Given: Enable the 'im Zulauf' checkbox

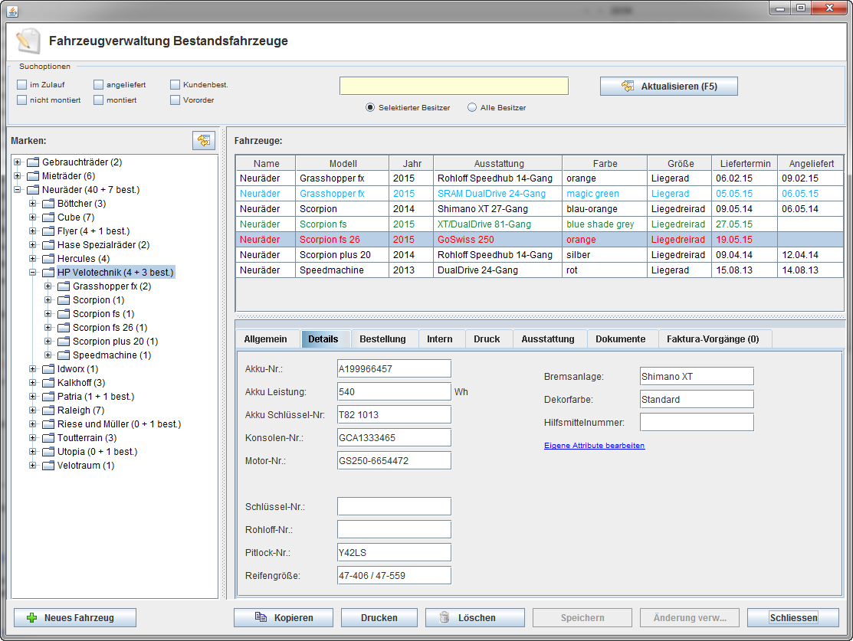Looking at the screenshot, I should pyautogui.click(x=22, y=85).
